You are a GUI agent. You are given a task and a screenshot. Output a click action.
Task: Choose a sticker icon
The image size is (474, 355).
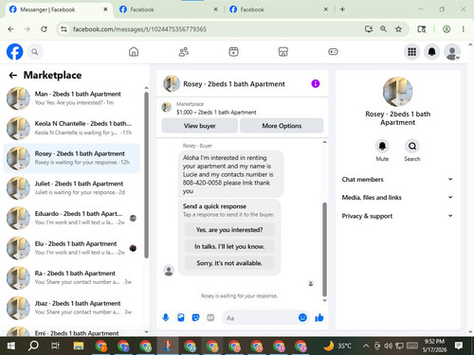[196, 317]
